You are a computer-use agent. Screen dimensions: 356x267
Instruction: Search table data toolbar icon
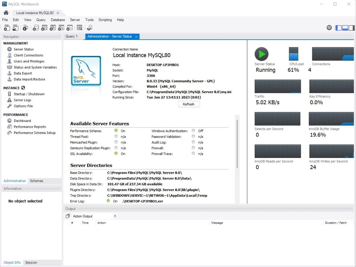(x=80, y=28)
